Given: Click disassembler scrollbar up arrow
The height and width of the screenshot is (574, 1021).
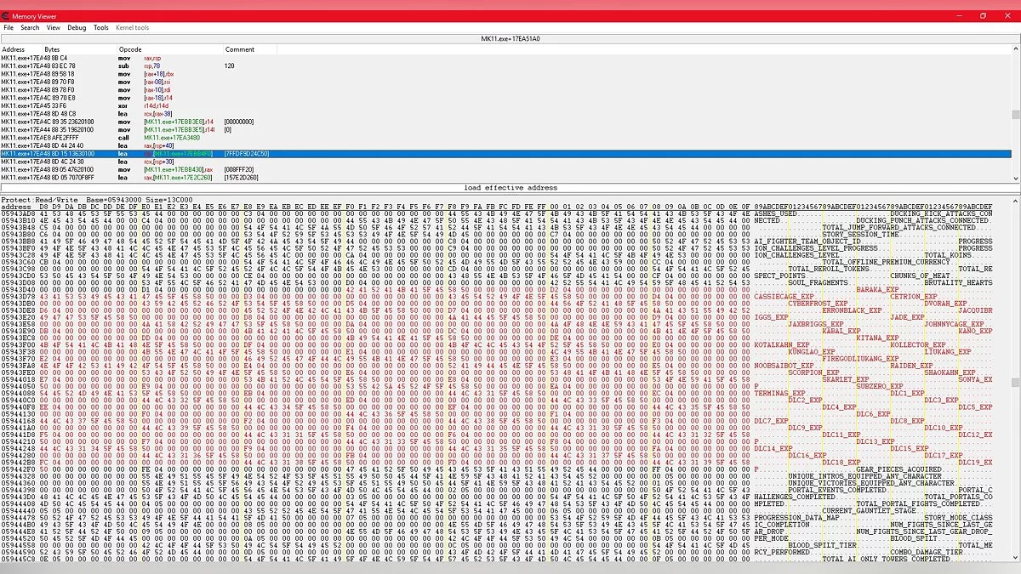Looking at the screenshot, I should tap(1015, 48).
